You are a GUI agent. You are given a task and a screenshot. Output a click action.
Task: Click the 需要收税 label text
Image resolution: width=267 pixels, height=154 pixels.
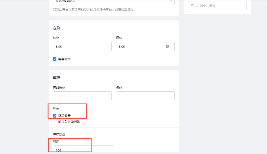[x=64, y=59]
